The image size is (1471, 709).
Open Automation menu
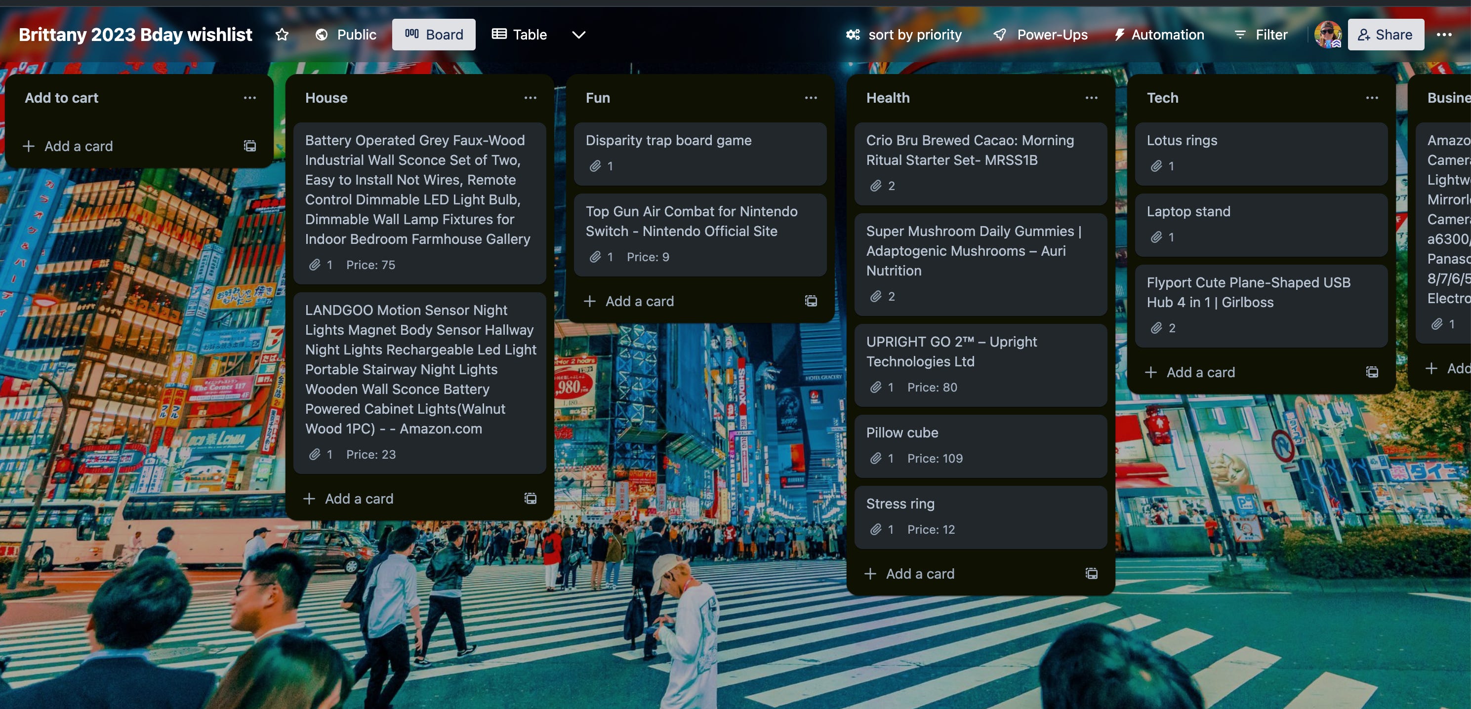(1159, 35)
